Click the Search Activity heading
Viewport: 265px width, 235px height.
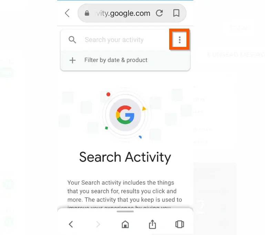click(x=125, y=157)
